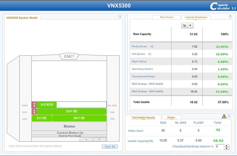The width and height of the screenshot is (237, 156).
Task: Click the 2.13 right sizing value
Action: point(194,61)
